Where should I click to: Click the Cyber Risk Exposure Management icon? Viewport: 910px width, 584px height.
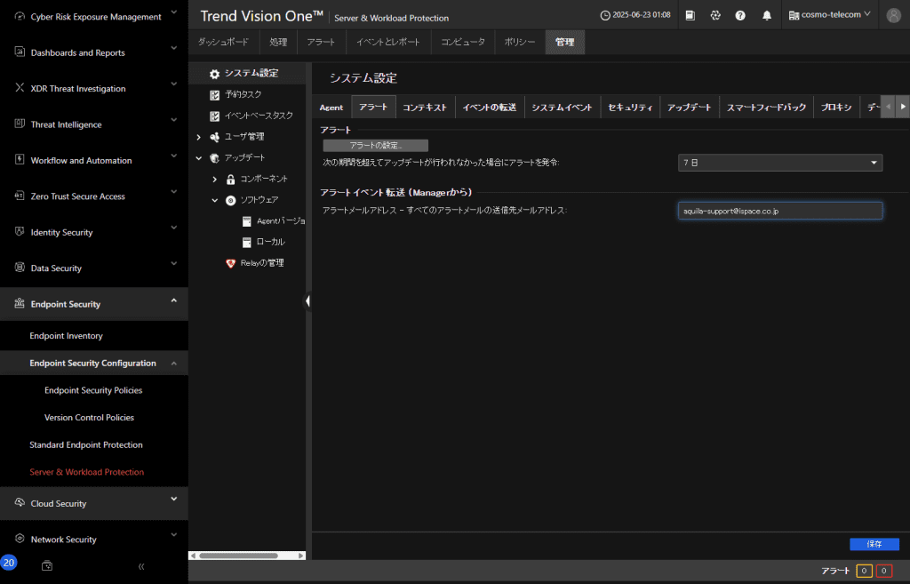point(20,16)
